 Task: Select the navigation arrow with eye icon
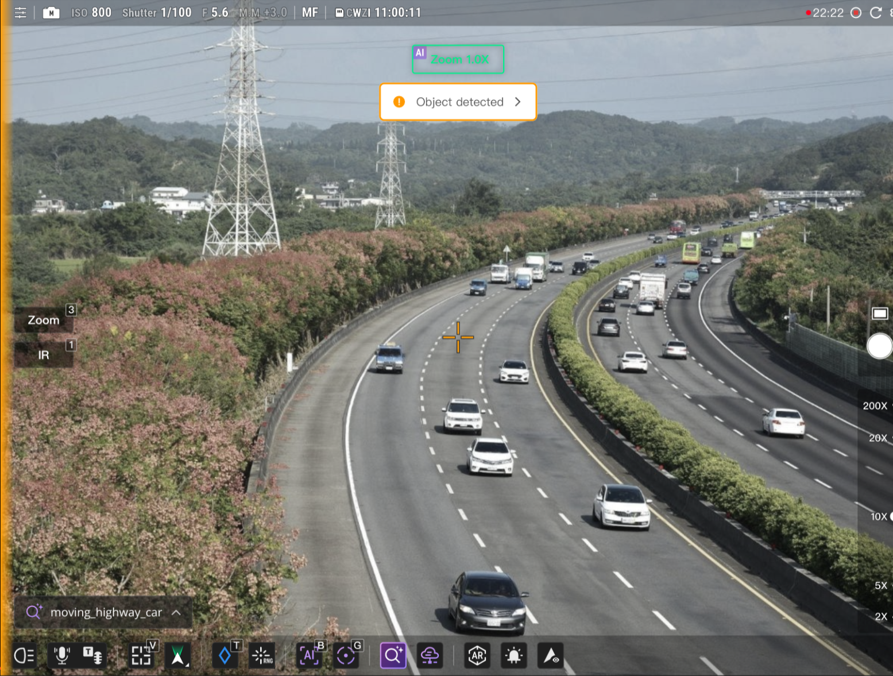tap(550, 655)
